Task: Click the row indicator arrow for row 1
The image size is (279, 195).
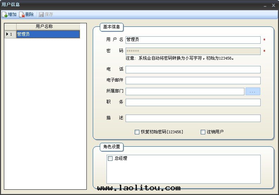Action: [8, 34]
